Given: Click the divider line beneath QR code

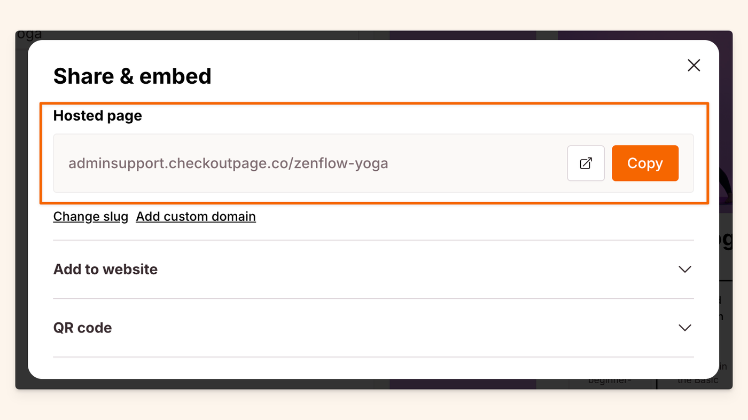Looking at the screenshot, I should tap(373, 357).
